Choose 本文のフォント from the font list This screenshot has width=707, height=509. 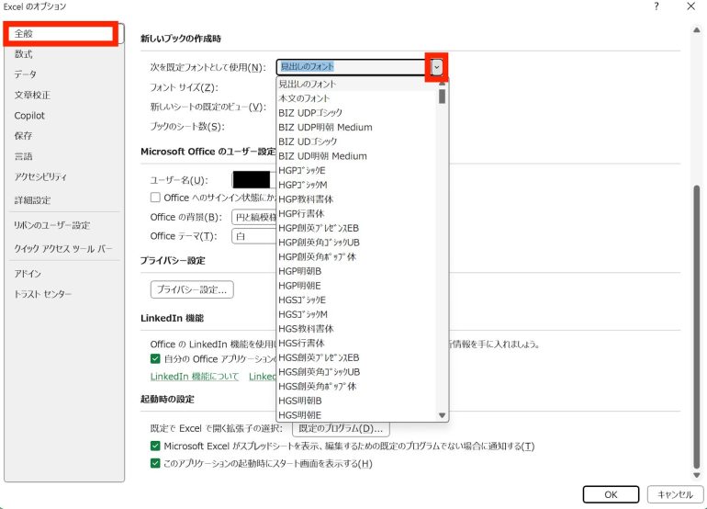(x=305, y=97)
